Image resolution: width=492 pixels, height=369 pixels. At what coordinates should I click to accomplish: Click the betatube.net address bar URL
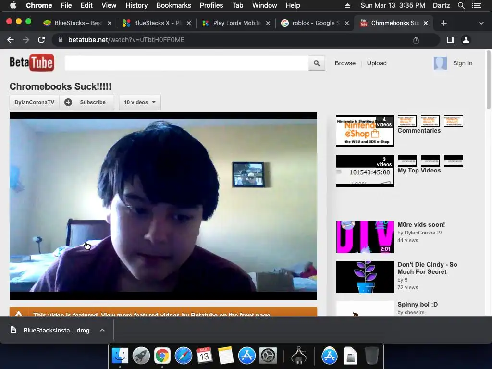tap(126, 40)
